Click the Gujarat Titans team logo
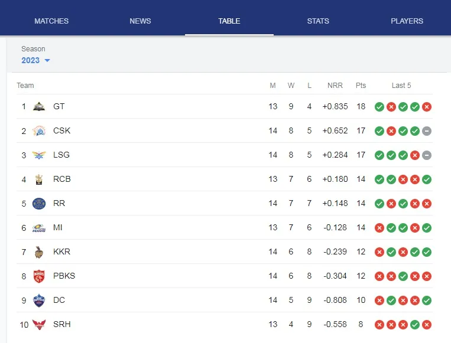 39,107
